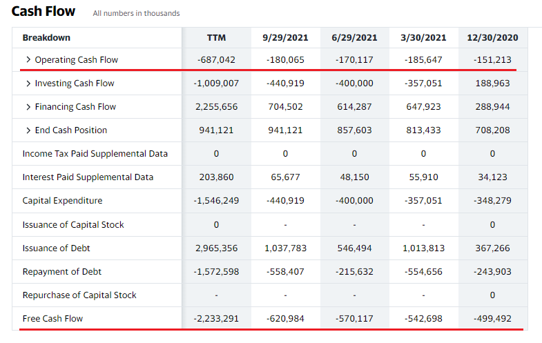542x343 pixels.
Task: Click the 6/29/2021 column header
Action: (354, 38)
